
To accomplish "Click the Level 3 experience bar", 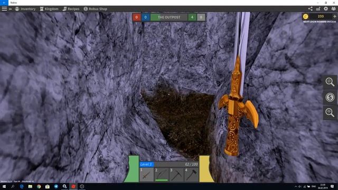I will click(x=169, y=164).
